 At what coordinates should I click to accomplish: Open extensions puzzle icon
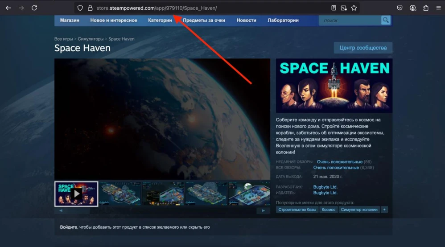426,8
